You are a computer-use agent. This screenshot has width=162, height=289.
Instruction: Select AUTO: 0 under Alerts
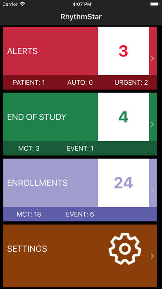[80, 83]
